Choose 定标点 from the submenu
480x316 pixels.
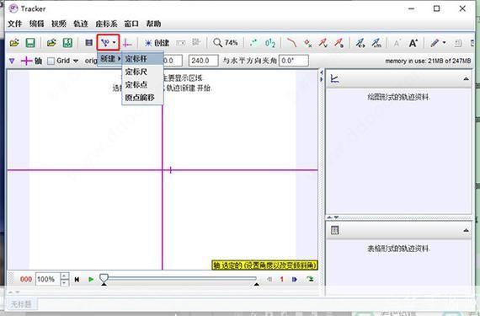(x=142, y=84)
